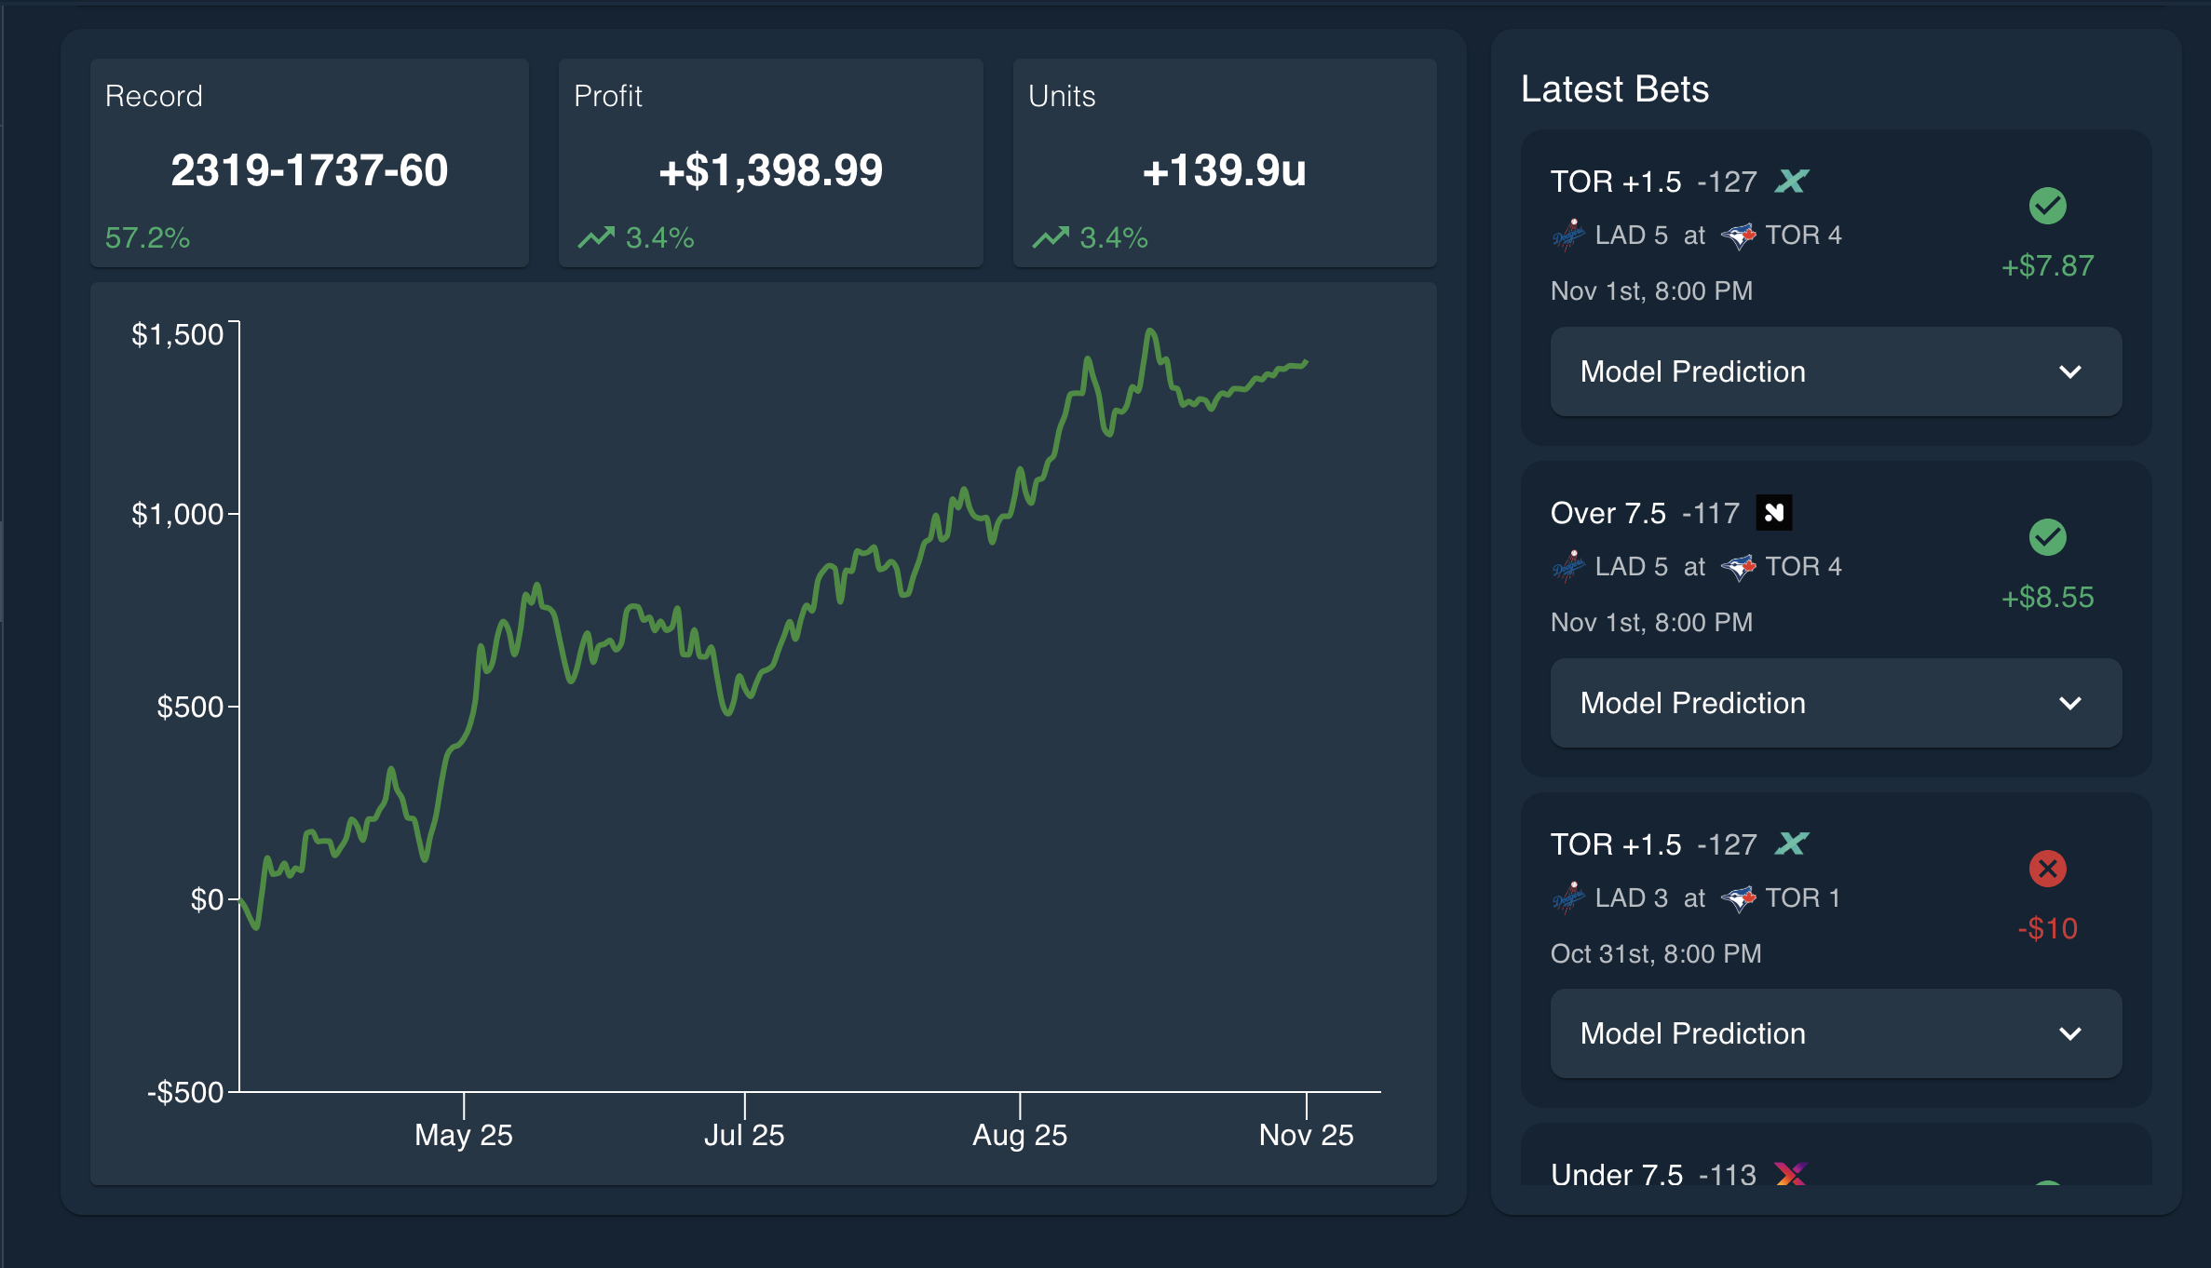The image size is (2211, 1268).
Task: Click the +$8.55 payout amount
Action: 2047,598
